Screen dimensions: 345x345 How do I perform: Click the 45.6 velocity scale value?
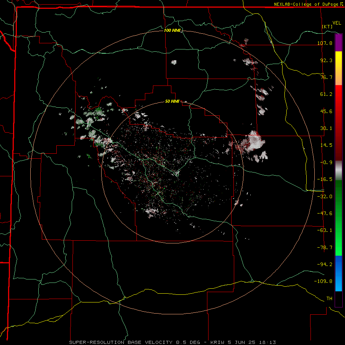(x=326, y=111)
